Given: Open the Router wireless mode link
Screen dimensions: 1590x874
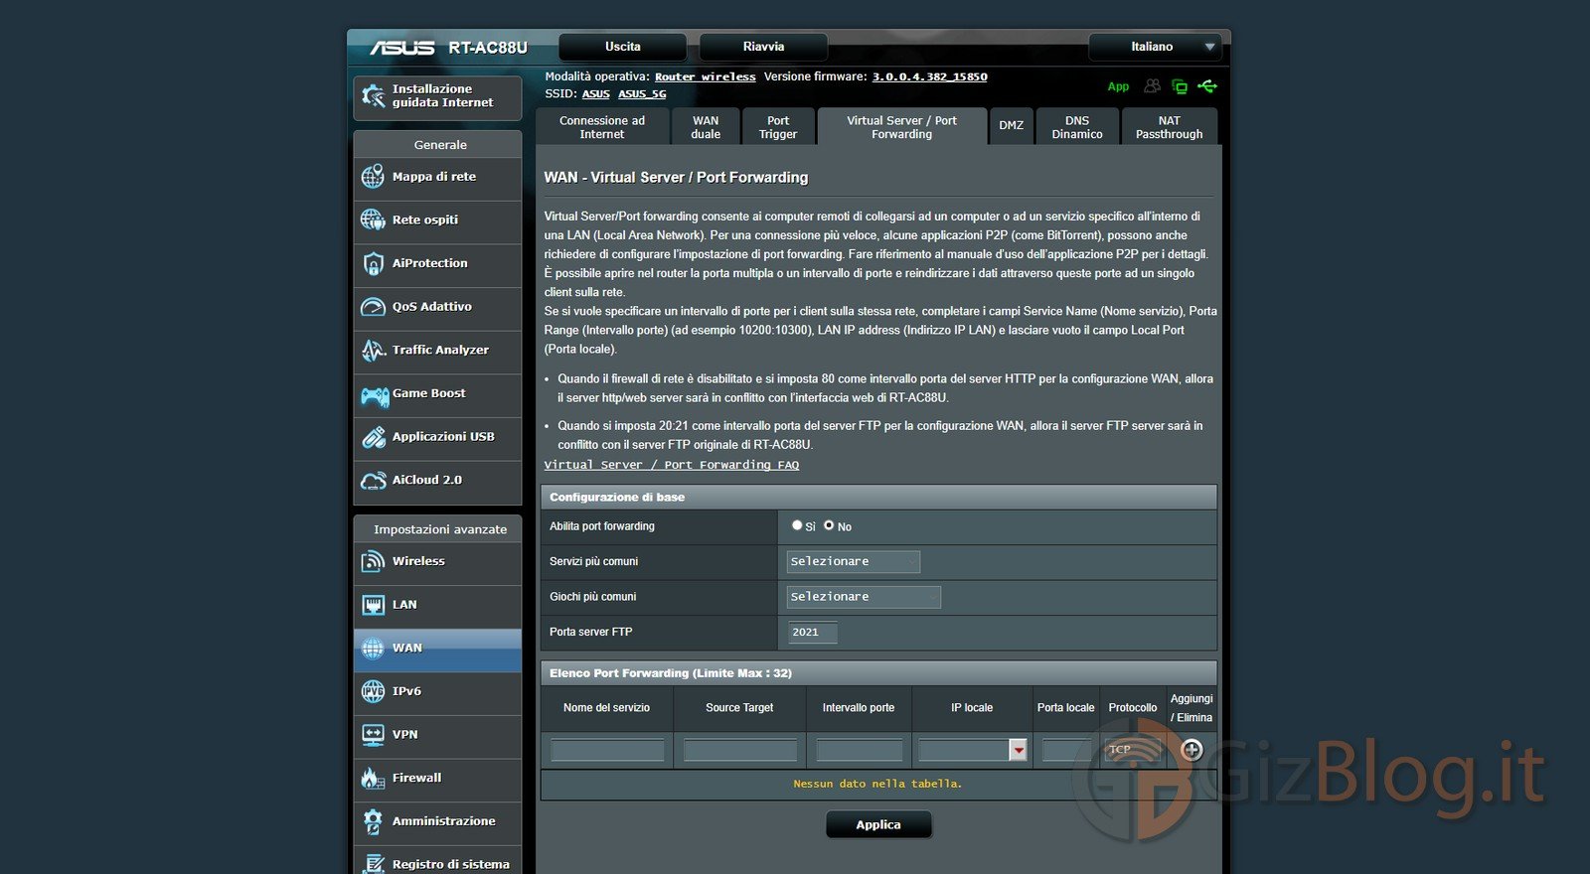Looking at the screenshot, I should pyautogui.click(x=706, y=76).
